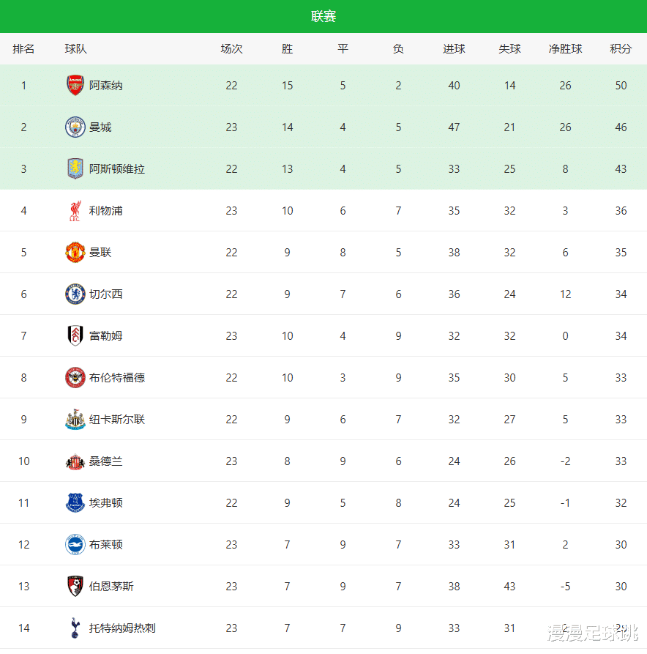Image resolution: width=647 pixels, height=654 pixels.
Task: Click the Aston Villa club crest
Action: (x=75, y=169)
